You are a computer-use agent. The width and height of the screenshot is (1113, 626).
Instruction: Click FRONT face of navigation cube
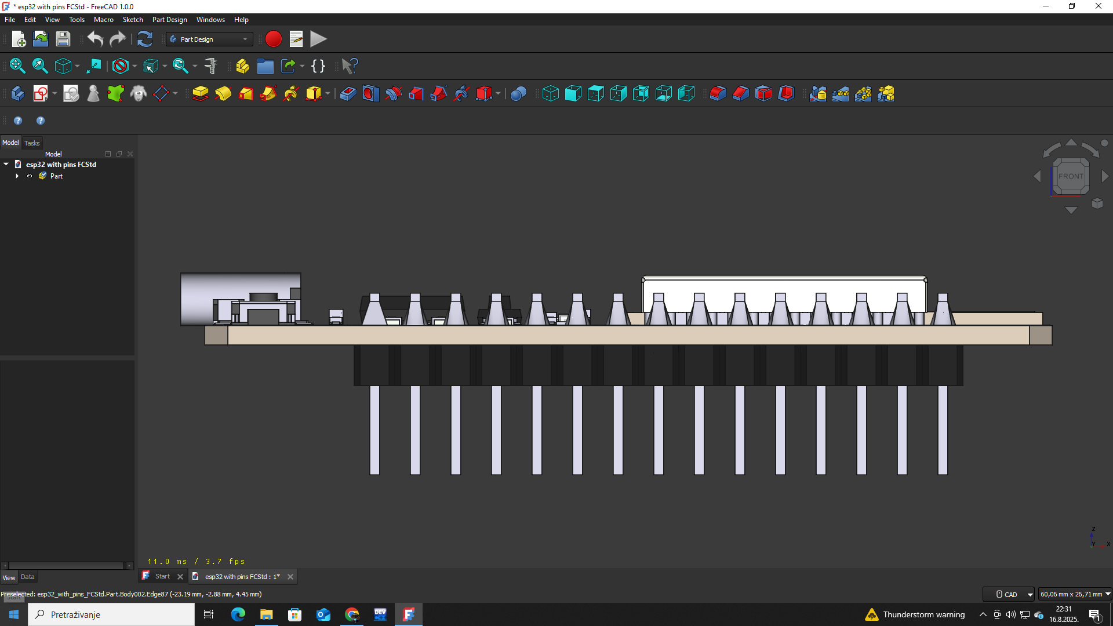tap(1070, 176)
